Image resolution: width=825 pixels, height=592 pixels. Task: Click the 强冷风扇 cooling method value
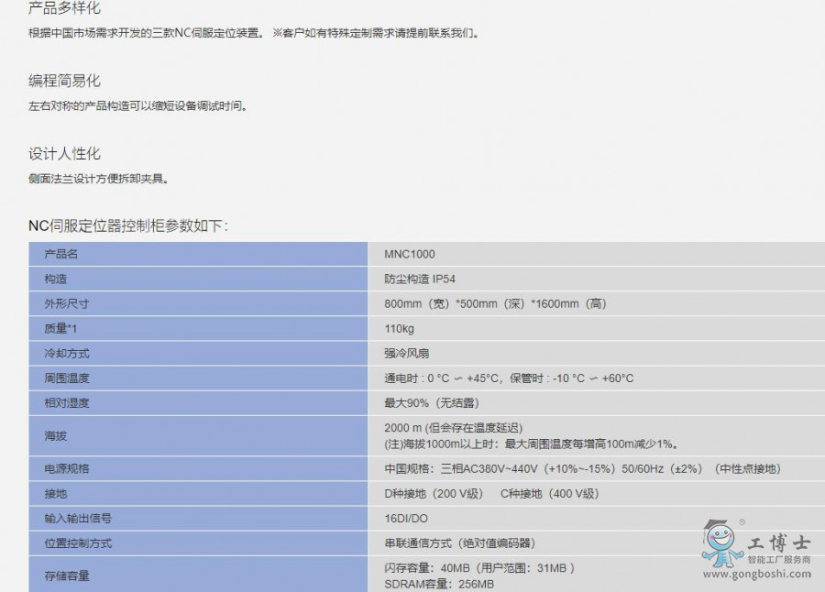point(406,353)
